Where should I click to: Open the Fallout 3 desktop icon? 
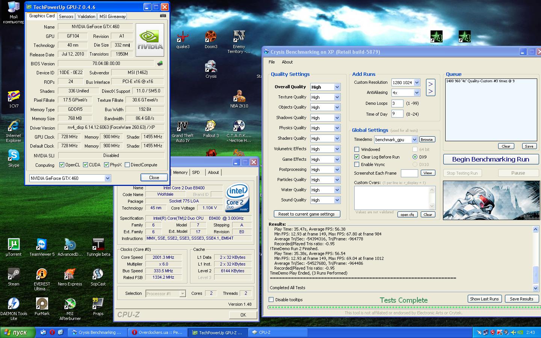click(x=211, y=129)
